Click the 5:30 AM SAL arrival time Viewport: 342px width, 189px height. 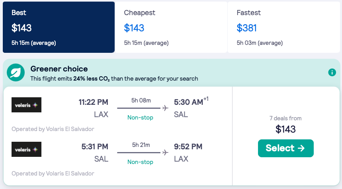point(189,102)
